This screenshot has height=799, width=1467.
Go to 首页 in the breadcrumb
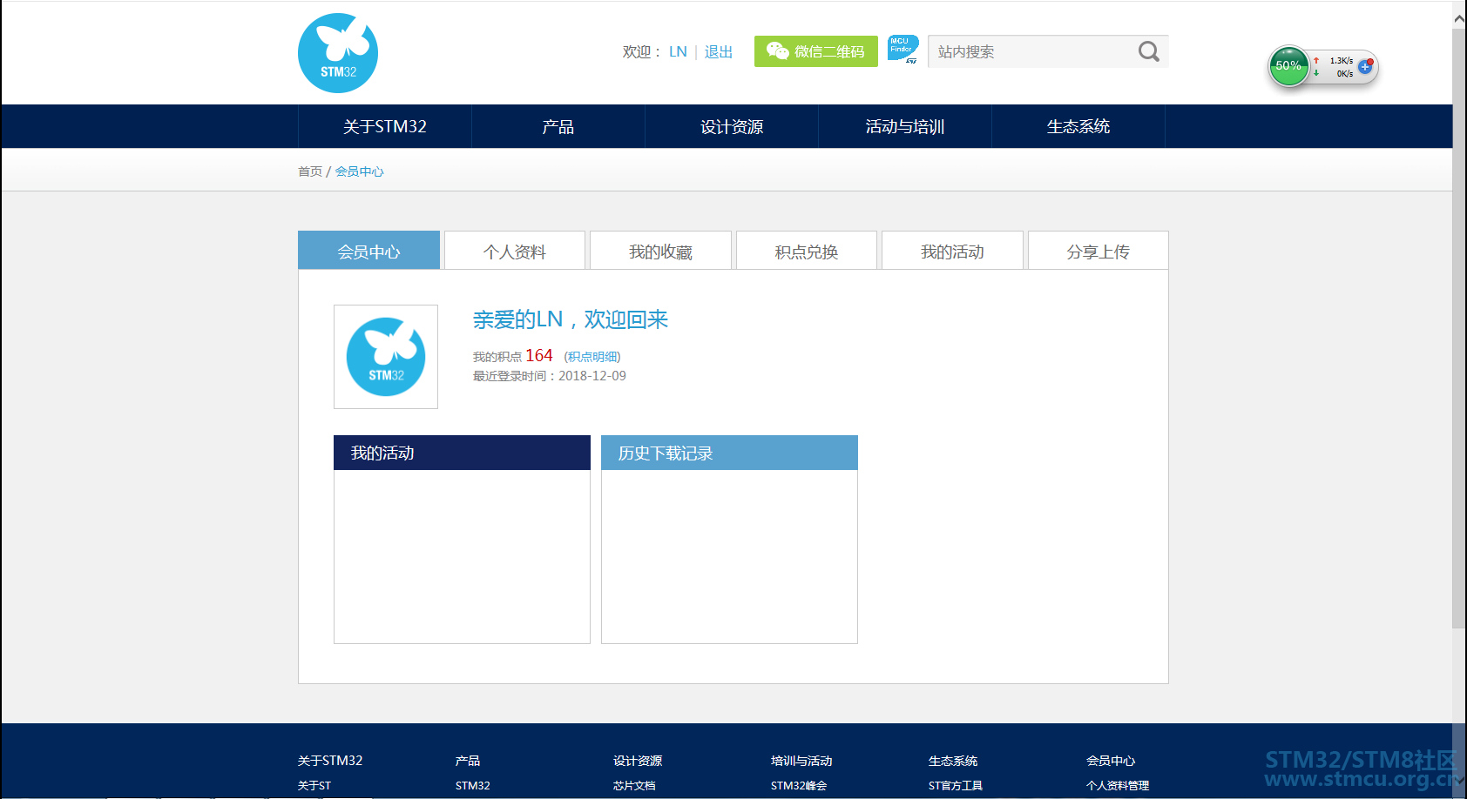point(310,171)
